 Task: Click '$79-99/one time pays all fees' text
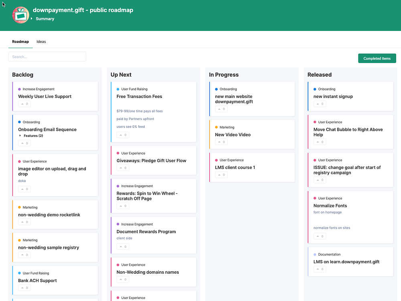140,111
